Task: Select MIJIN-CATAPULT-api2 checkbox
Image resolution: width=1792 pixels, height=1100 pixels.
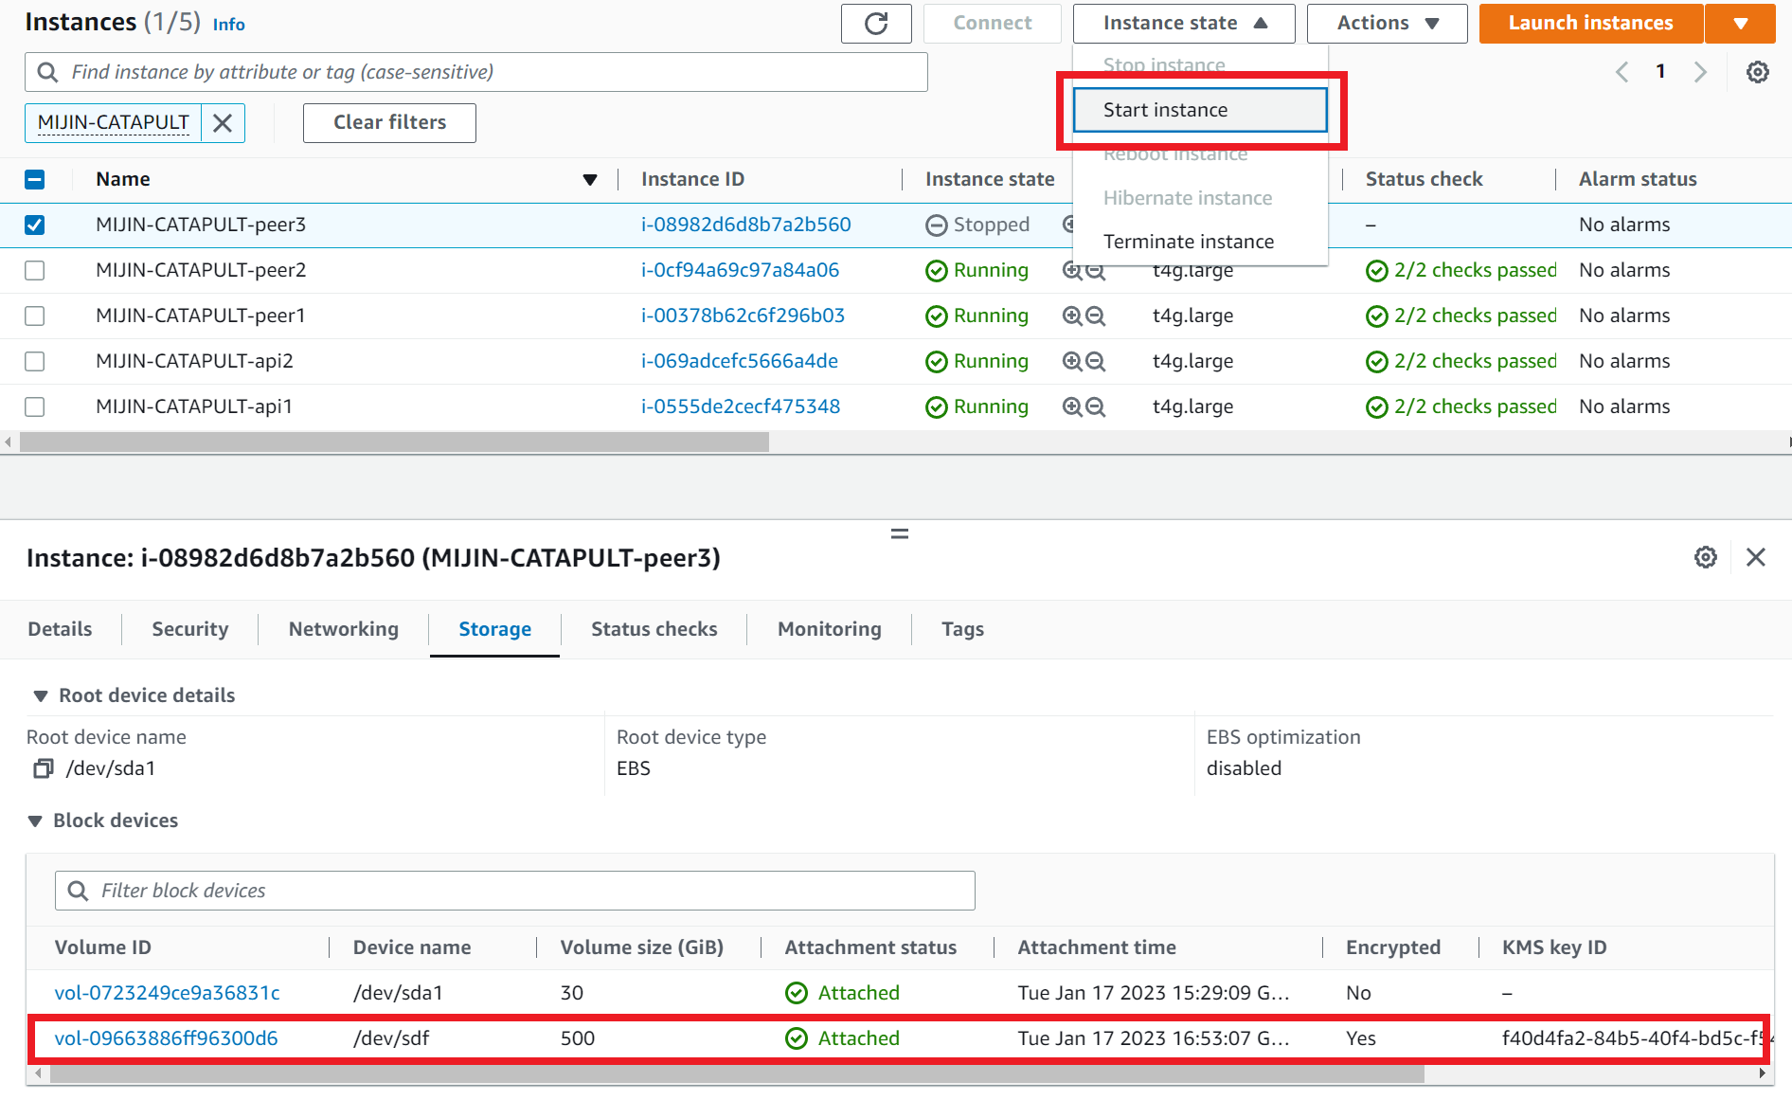Action: point(35,361)
